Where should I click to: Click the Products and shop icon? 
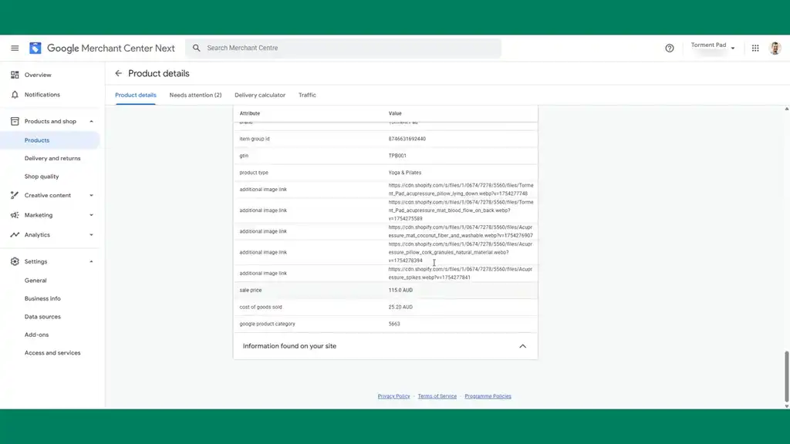15,121
